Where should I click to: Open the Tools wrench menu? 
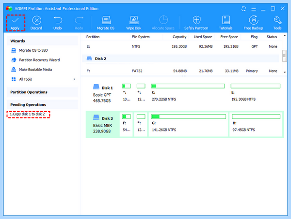[277, 23]
